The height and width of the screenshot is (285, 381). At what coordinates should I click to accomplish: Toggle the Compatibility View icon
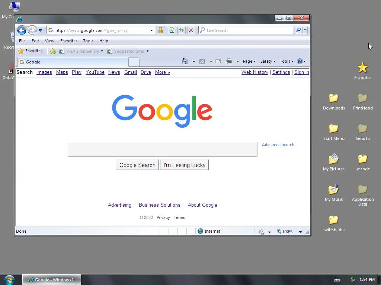click(x=172, y=30)
